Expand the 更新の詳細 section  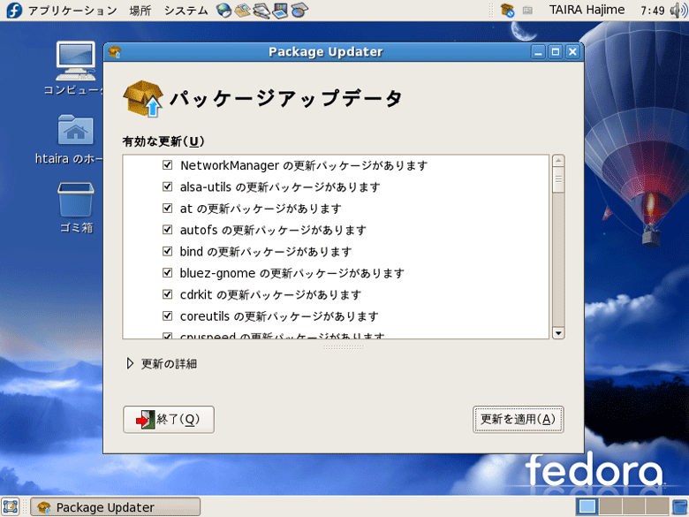[131, 363]
